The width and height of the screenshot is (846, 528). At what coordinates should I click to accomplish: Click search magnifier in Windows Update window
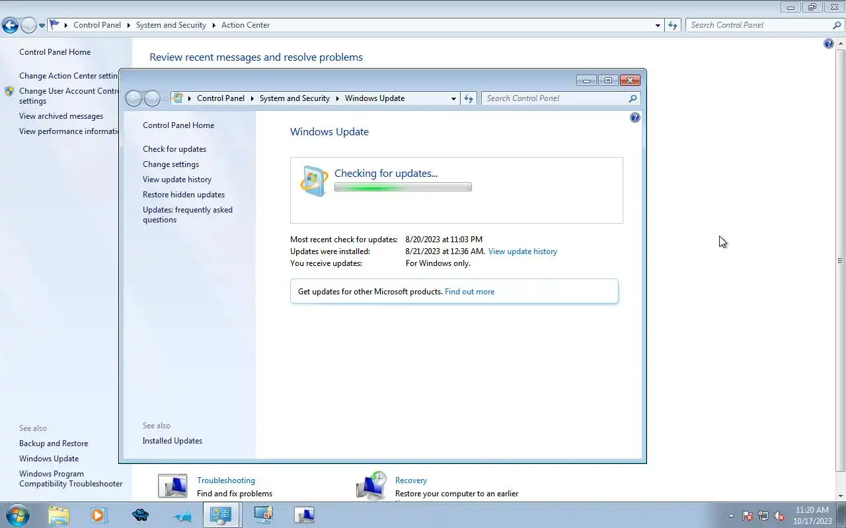633,98
